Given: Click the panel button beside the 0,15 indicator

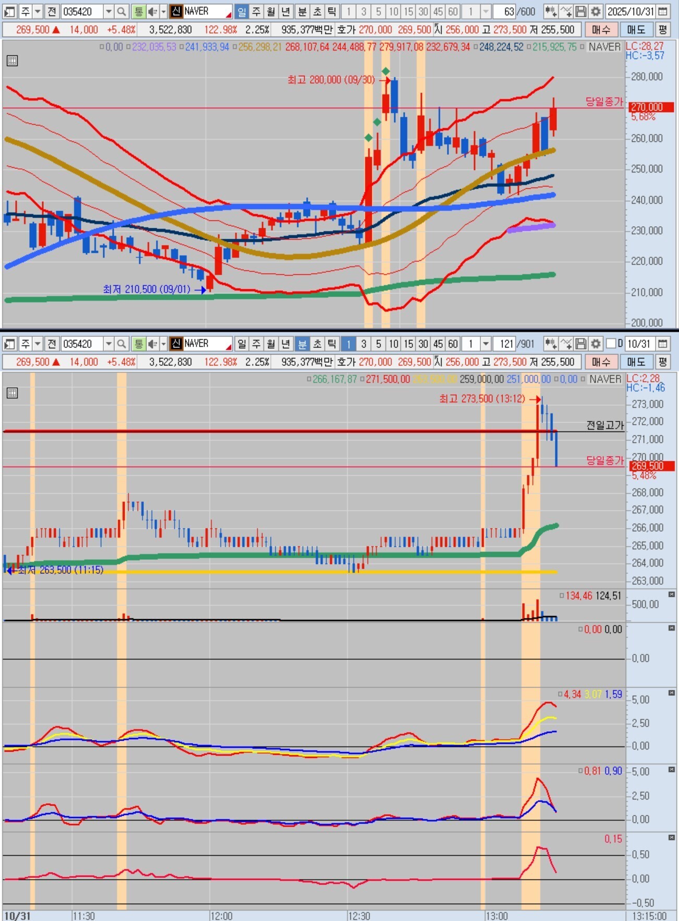Looking at the screenshot, I should click(672, 837).
